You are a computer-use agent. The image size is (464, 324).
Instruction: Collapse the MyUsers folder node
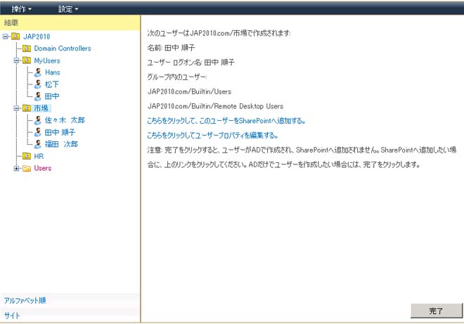[x=16, y=60]
